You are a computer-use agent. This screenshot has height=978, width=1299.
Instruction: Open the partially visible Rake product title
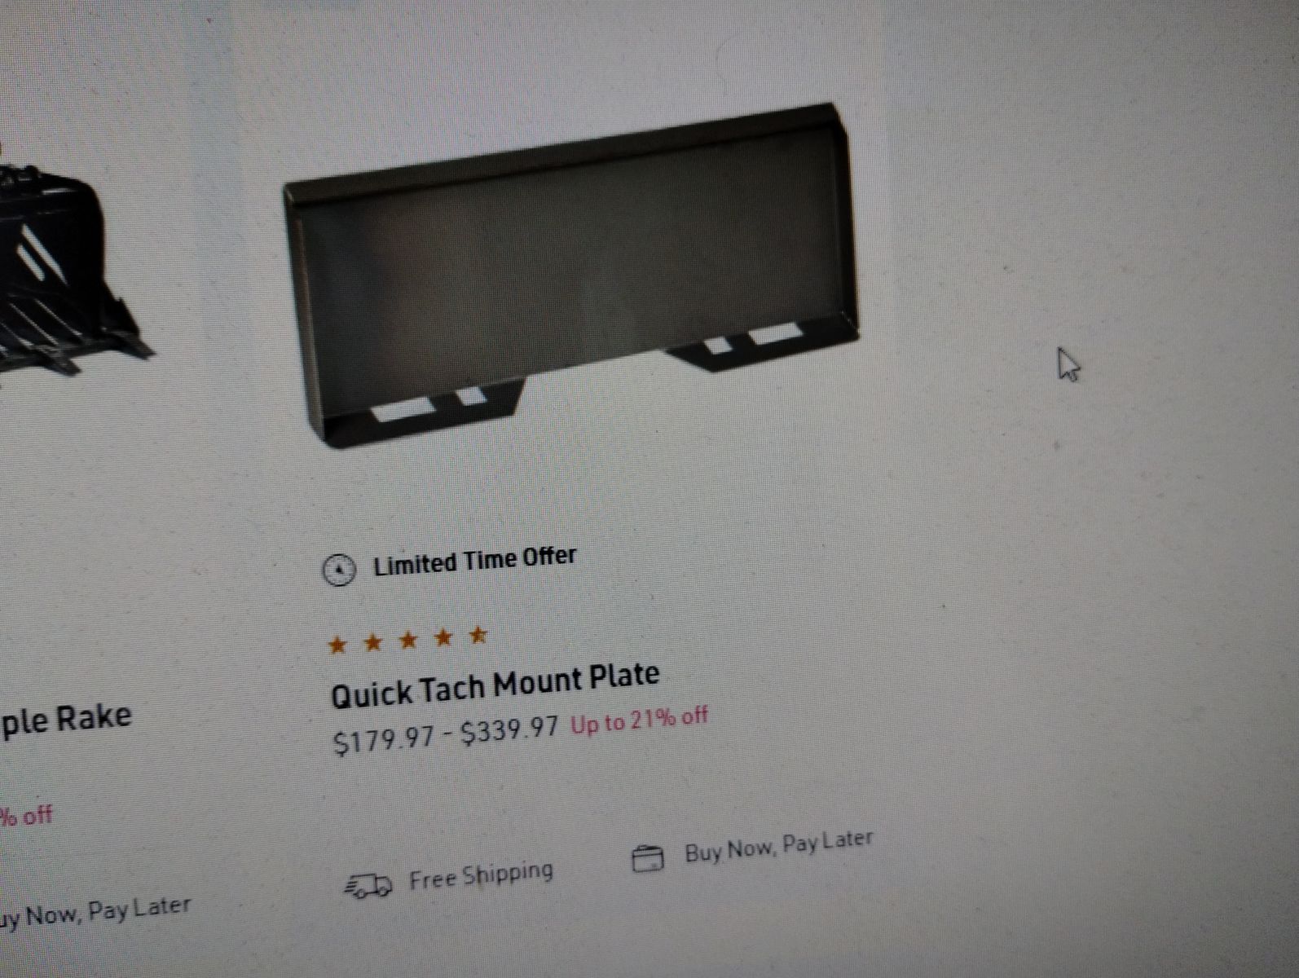65,720
